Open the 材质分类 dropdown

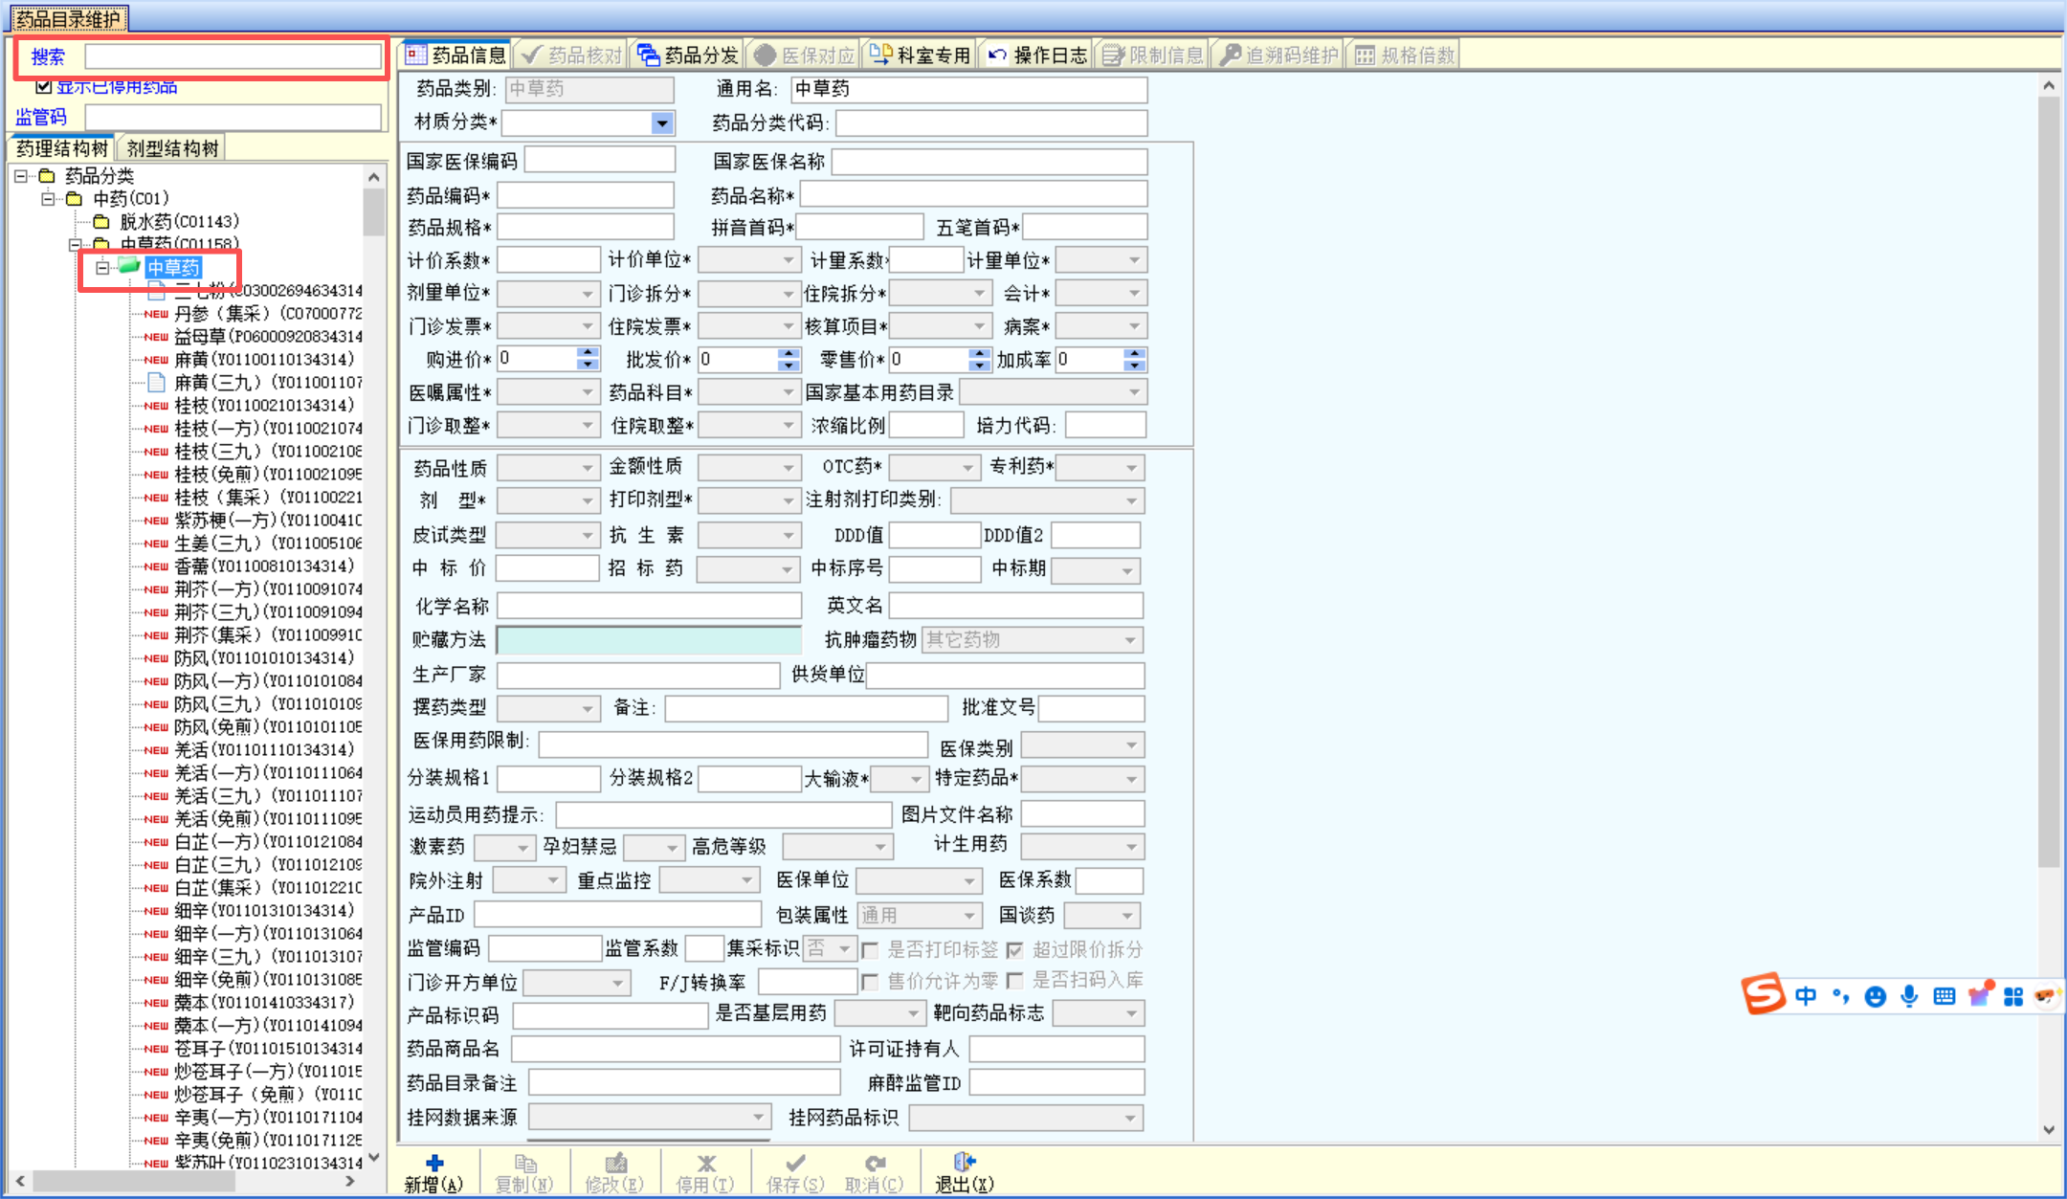pos(661,122)
